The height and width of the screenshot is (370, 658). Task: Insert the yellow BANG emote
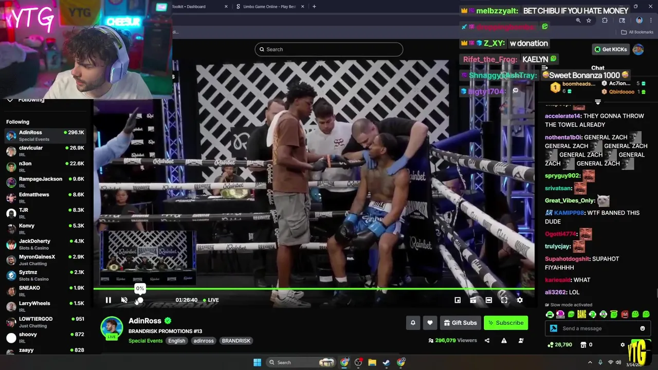pyautogui.click(x=581, y=314)
